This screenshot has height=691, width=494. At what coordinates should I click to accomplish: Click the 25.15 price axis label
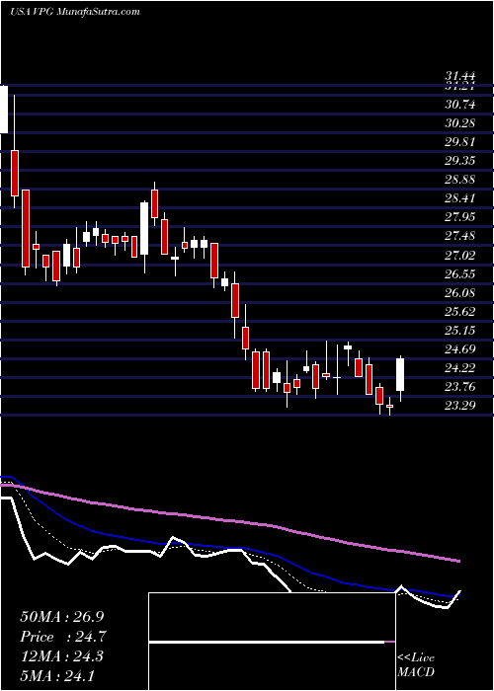point(460,331)
